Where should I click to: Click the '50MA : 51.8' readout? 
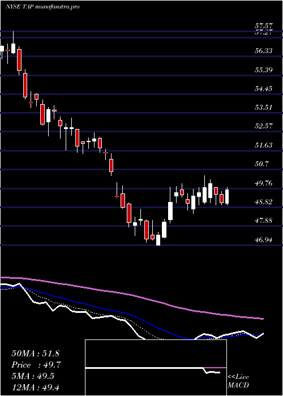(x=35, y=354)
